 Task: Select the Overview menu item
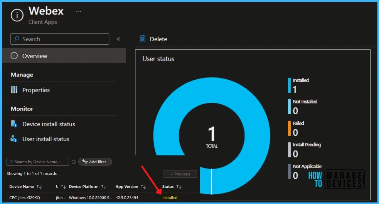point(64,56)
